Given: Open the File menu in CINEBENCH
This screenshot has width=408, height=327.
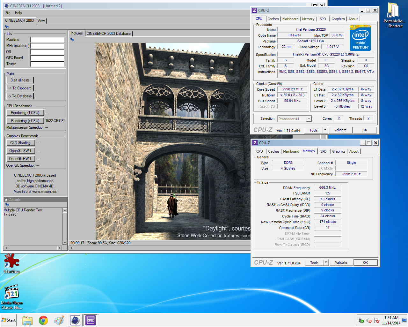Looking at the screenshot, I should pyautogui.click(x=8, y=13).
